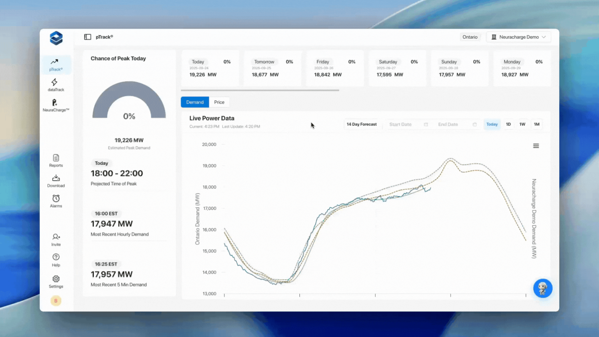Open the Alarms clock icon
Image resolution: width=599 pixels, height=337 pixels.
(x=56, y=198)
